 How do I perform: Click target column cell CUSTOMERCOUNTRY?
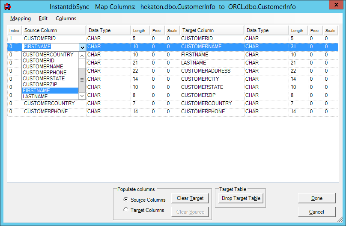click(212, 103)
